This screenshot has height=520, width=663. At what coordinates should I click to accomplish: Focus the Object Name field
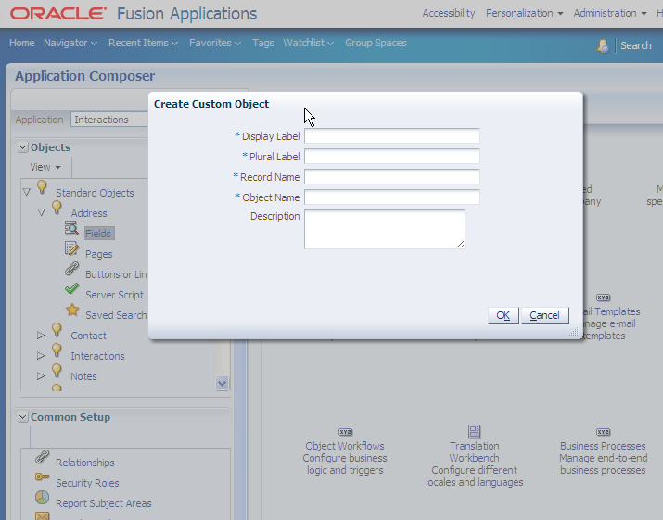click(392, 197)
